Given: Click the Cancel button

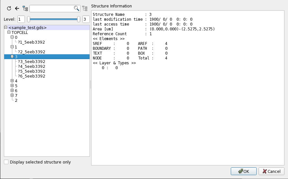Looking at the screenshot, I should click(271, 171).
